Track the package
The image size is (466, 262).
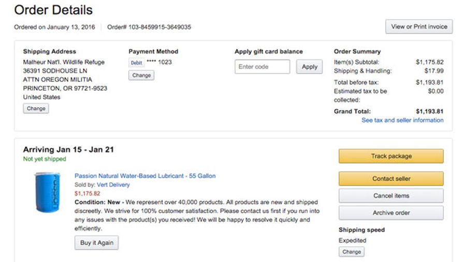(x=391, y=156)
